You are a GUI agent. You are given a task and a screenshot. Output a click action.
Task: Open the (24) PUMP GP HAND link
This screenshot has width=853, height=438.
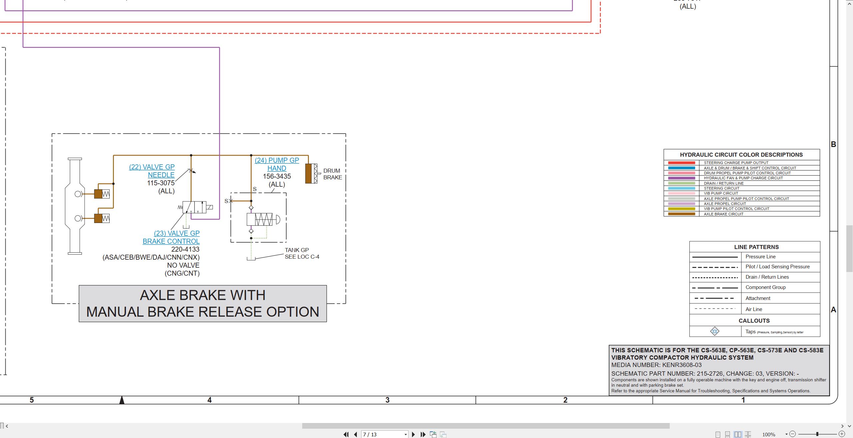coord(277,164)
